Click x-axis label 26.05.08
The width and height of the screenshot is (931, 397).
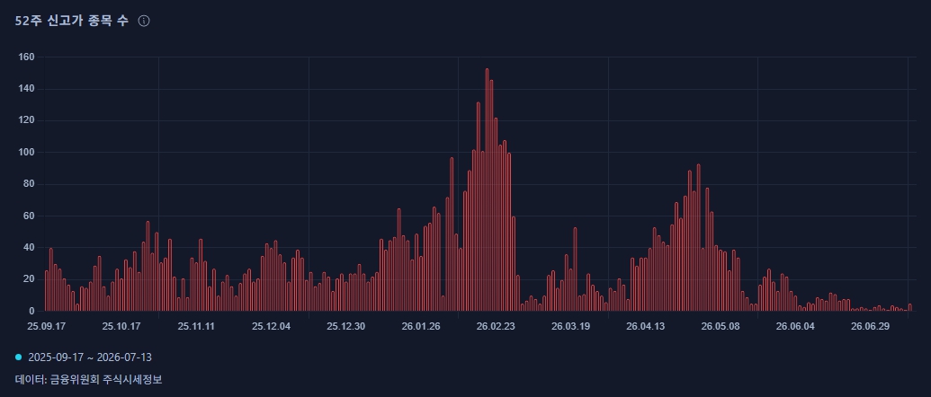tap(721, 326)
